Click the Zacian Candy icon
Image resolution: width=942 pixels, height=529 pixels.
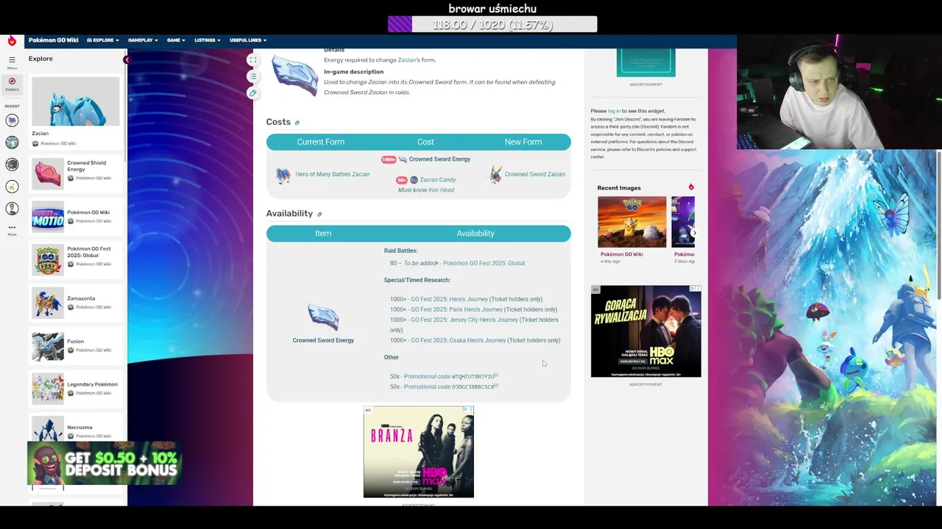[414, 180]
